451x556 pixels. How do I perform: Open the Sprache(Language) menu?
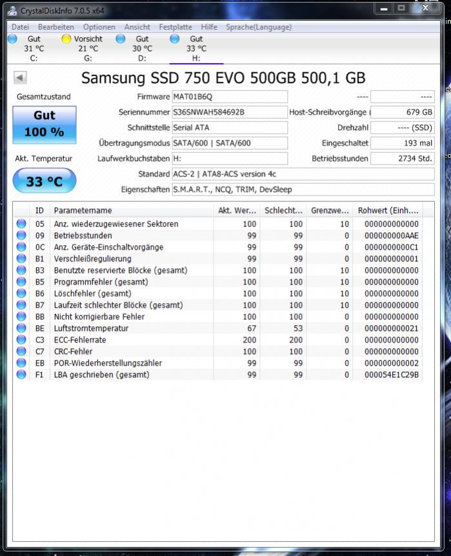point(259,27)
